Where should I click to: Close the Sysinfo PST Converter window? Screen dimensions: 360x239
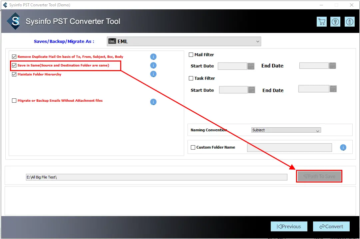351,5
